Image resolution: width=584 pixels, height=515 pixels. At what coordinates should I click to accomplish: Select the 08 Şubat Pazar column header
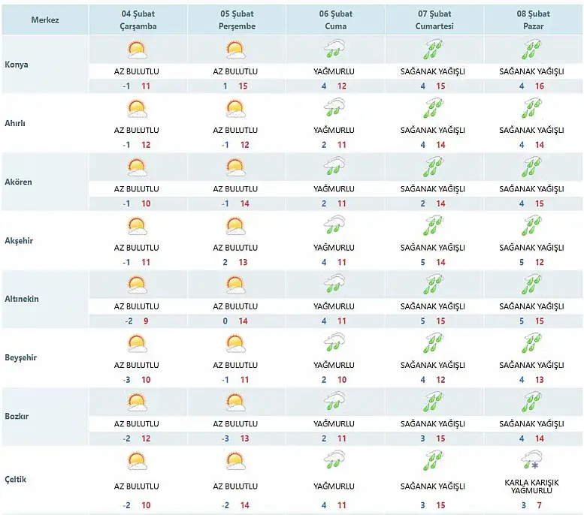coord(531,20)
